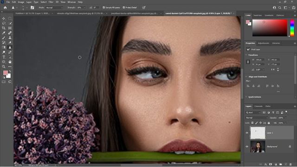Viewport: 297px width, 167px height.
Task: Select the Eyedropper tool
Action: tap(4, 33)
